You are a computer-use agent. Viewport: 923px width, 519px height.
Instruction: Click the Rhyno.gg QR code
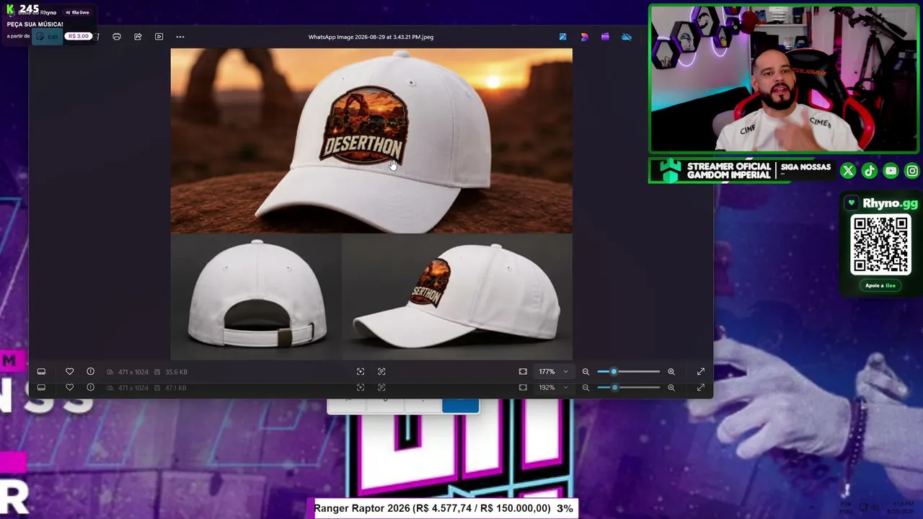[880, 245]
